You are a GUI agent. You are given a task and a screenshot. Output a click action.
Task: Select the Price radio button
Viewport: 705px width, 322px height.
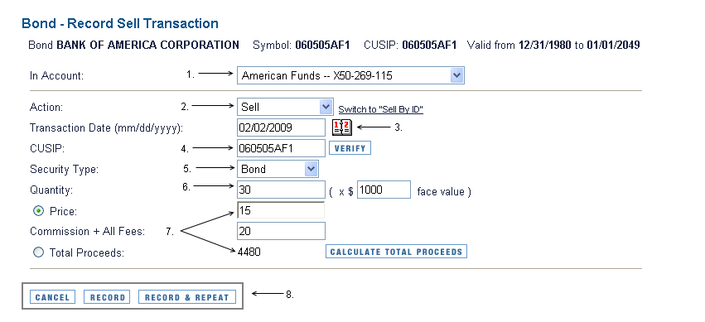[39, 210]
